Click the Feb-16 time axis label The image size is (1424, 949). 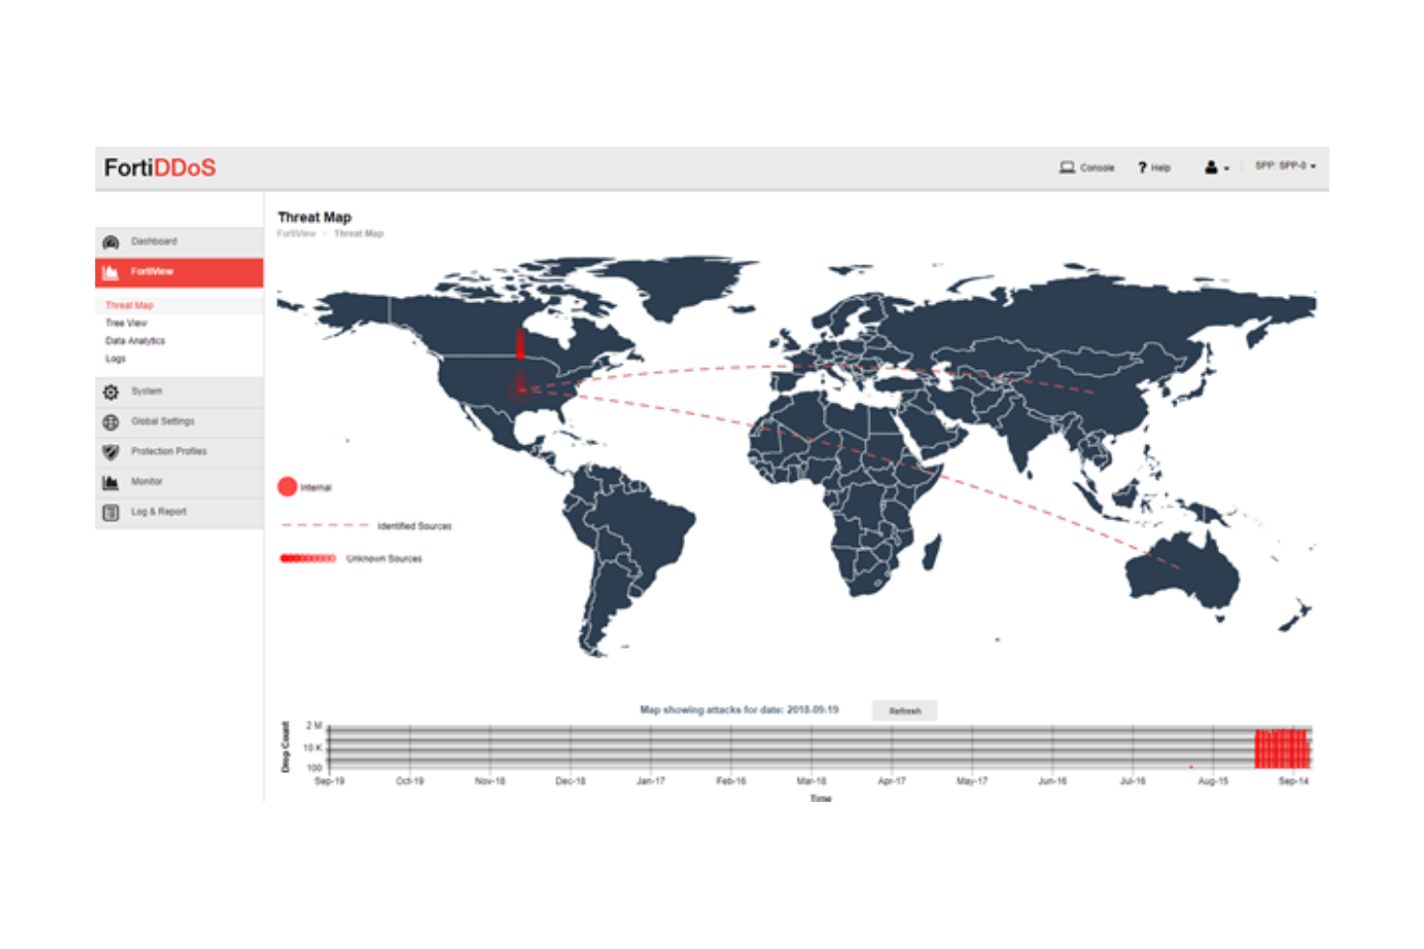click(731, 782)
